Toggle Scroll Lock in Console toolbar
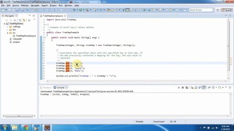 (196, 88)
